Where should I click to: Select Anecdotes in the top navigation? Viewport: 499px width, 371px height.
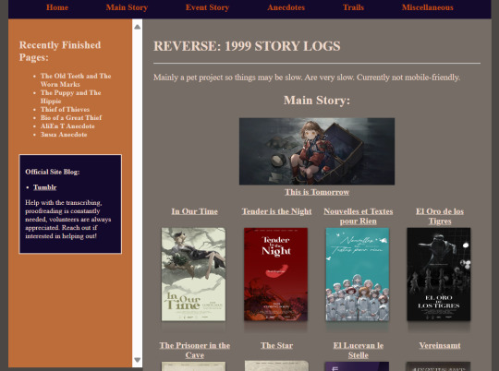286,7
